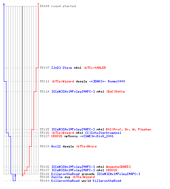Screen dimensions: 170x189
Task: Click -=[SWE]=-DivX_2001 player name
Action: coord(97,136)
